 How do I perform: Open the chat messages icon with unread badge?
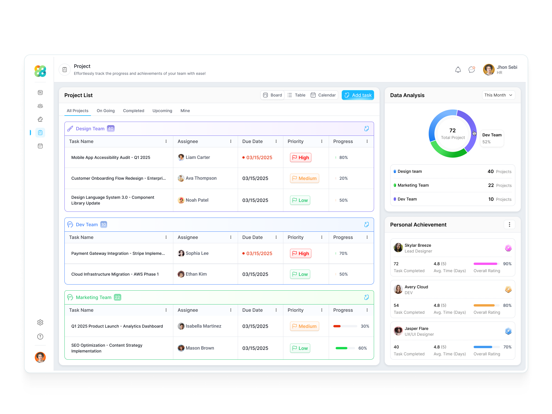pyautogui.click(x=471, y=70)
